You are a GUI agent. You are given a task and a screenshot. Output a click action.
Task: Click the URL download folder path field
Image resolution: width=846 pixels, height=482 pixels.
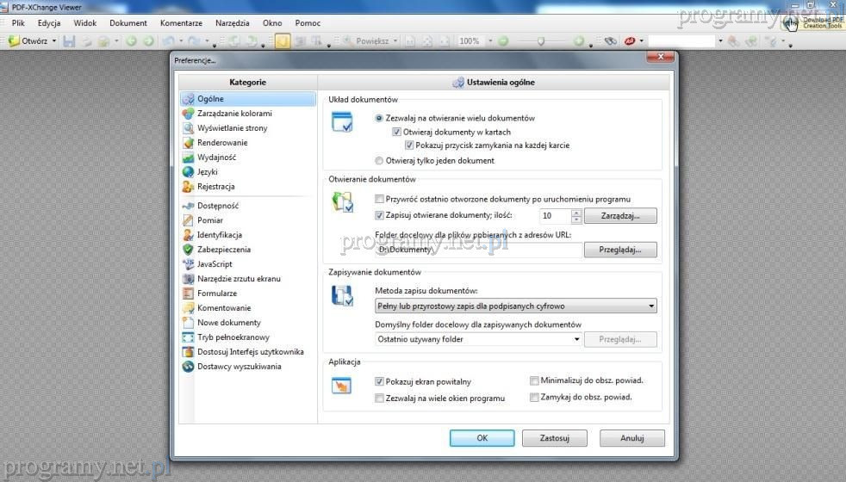point(477,250)
